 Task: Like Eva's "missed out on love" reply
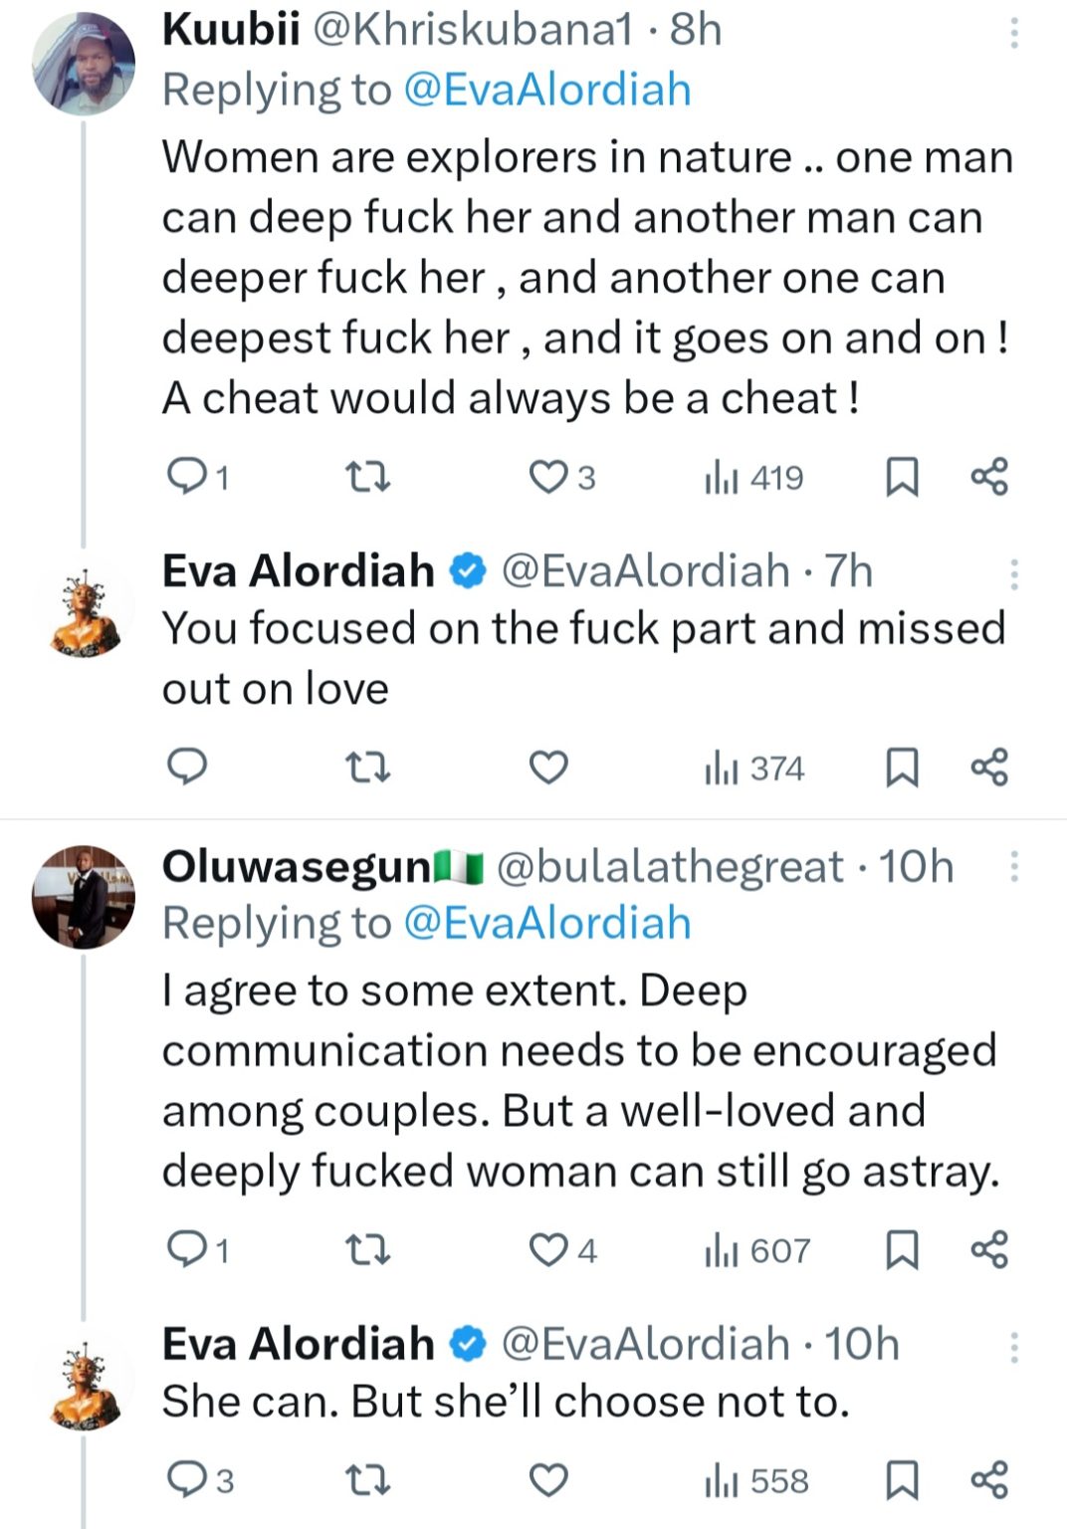(547, 767)
